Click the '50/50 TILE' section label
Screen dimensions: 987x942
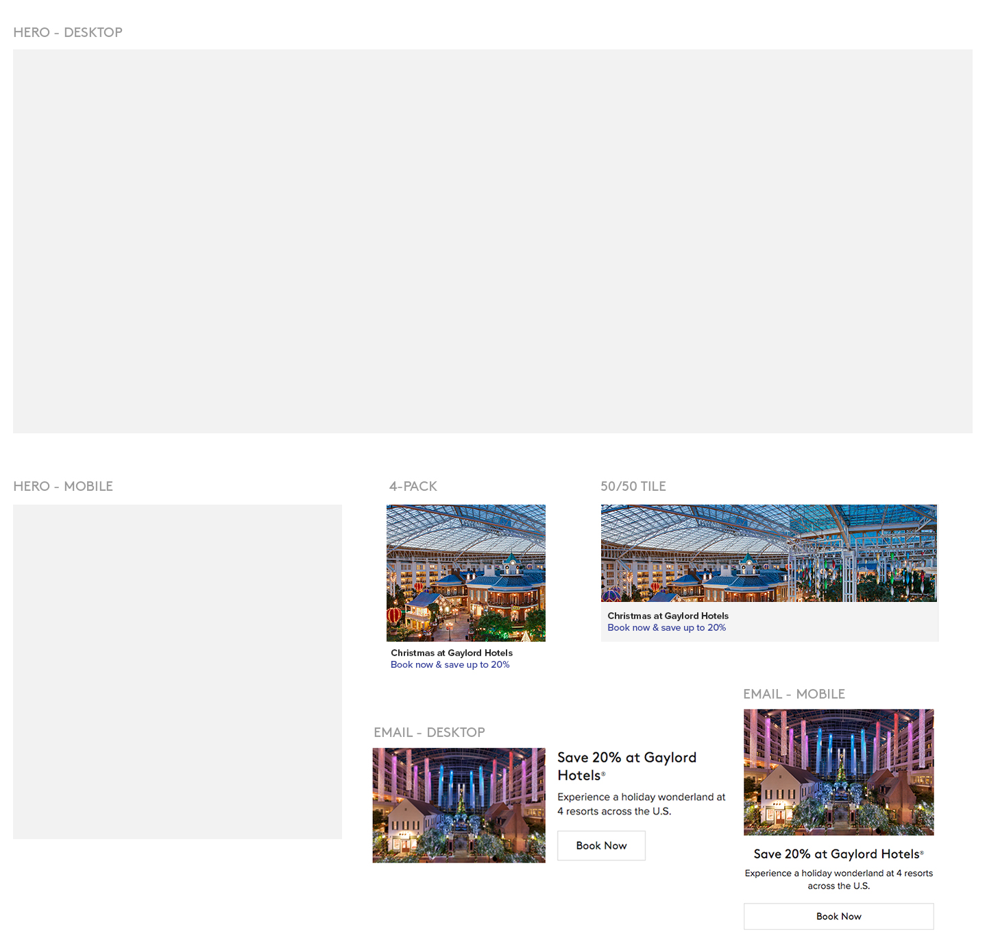pos(633,486)
